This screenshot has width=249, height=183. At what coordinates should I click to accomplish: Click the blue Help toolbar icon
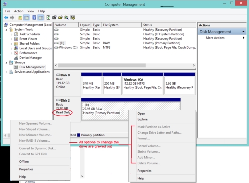(x=34, y=18)
